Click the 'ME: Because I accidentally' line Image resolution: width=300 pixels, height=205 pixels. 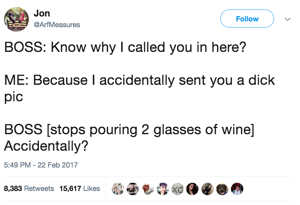point(140,80)
